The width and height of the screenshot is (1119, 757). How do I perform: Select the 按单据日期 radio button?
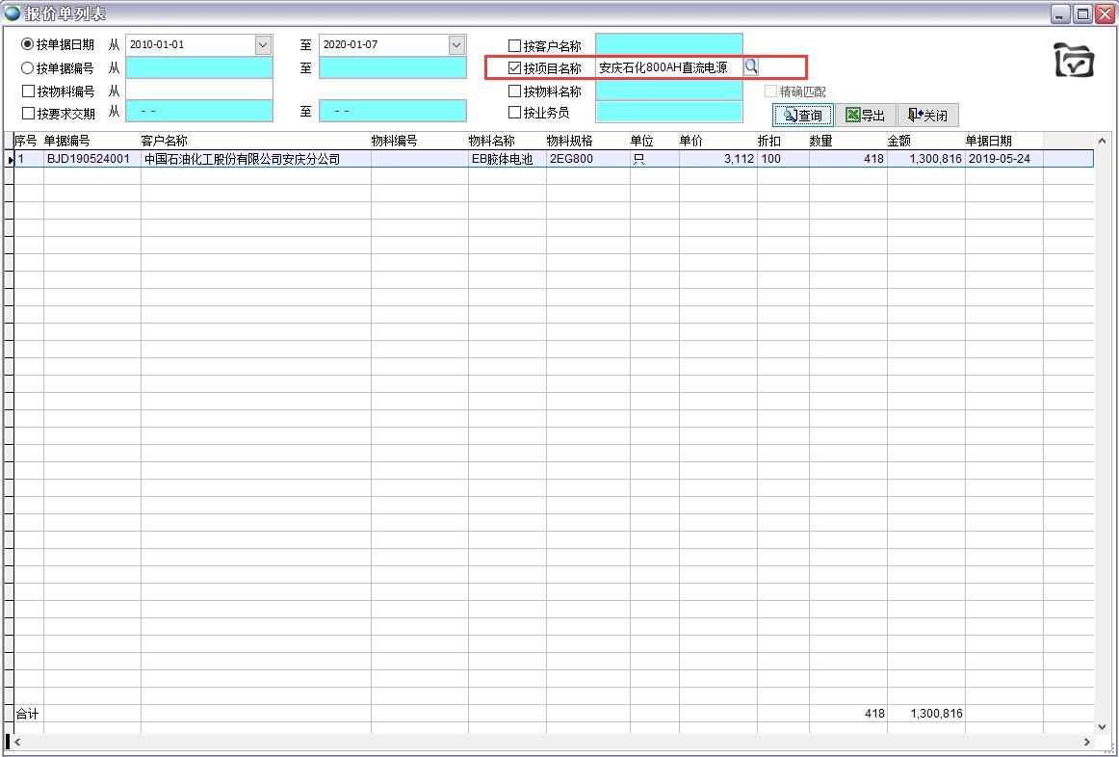coord(28,44)
